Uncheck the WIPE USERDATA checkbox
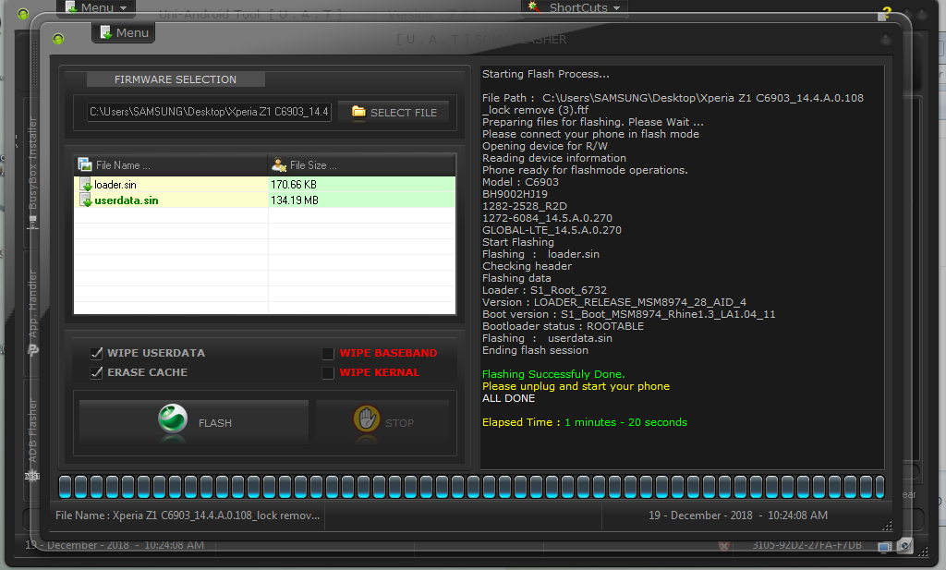 96,353
